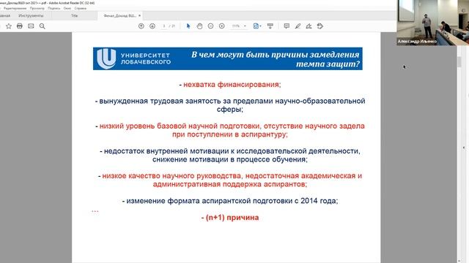Open the magnifier search text tool

(43, 26)
